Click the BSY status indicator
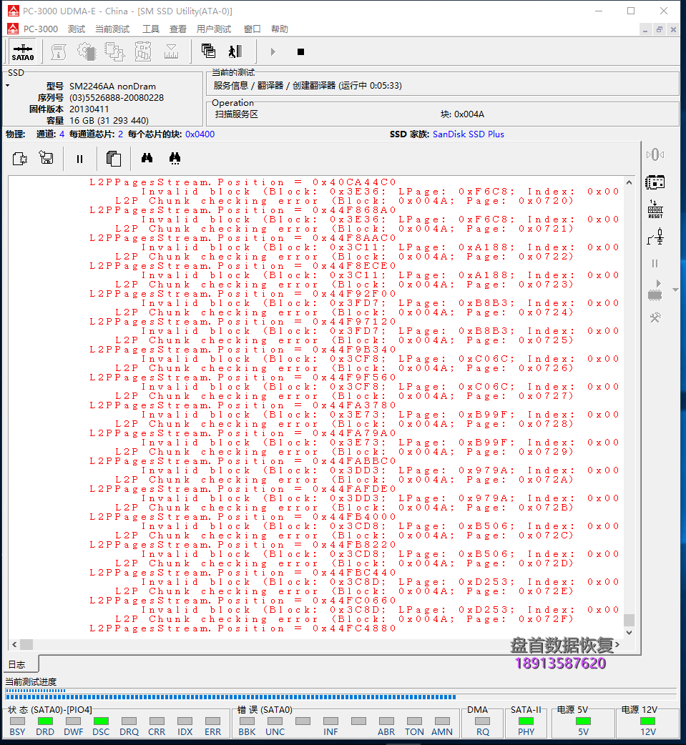686x745 pixels. [18, 721]
